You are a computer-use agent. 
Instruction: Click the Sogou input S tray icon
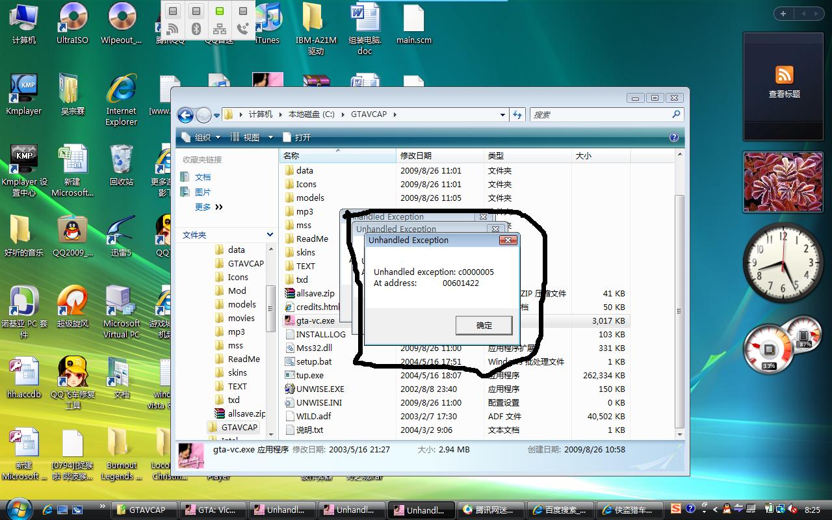click(676, 509)
